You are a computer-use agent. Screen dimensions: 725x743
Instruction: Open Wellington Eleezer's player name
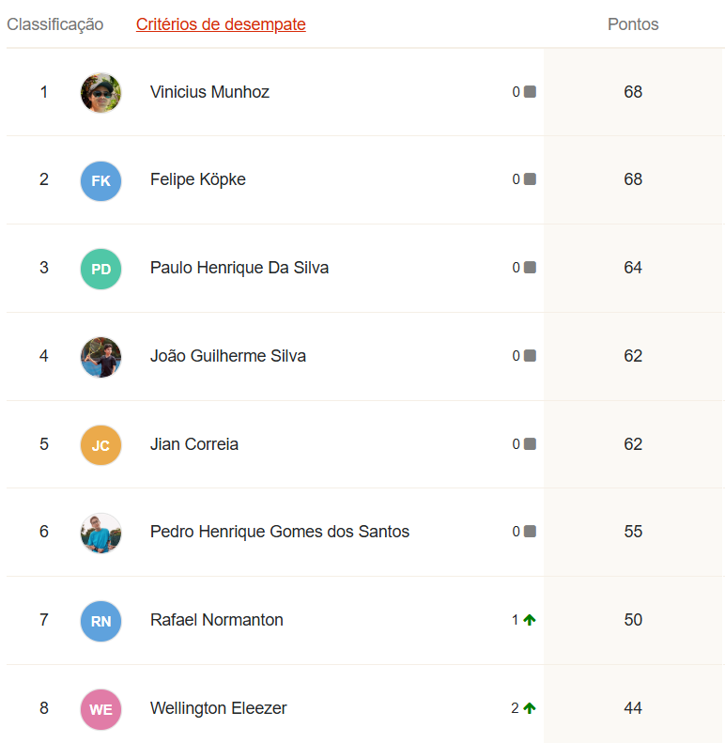(219, 708)
